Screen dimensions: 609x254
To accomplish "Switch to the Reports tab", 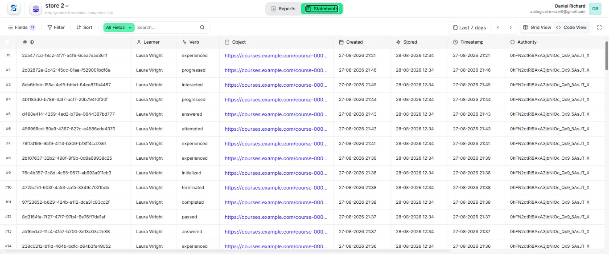I will coord(283,9).
